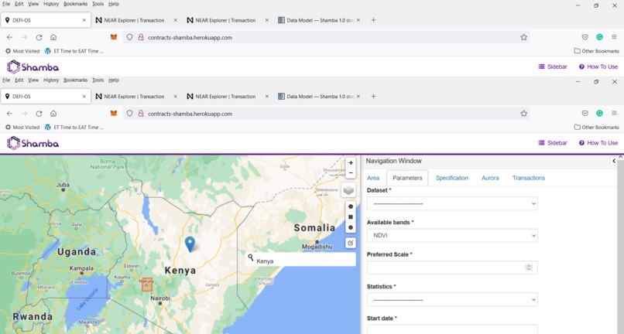This screenshot has height=334, width=624.
Task: Click the shield icon in the lower address bar
Action: (130, 114)
